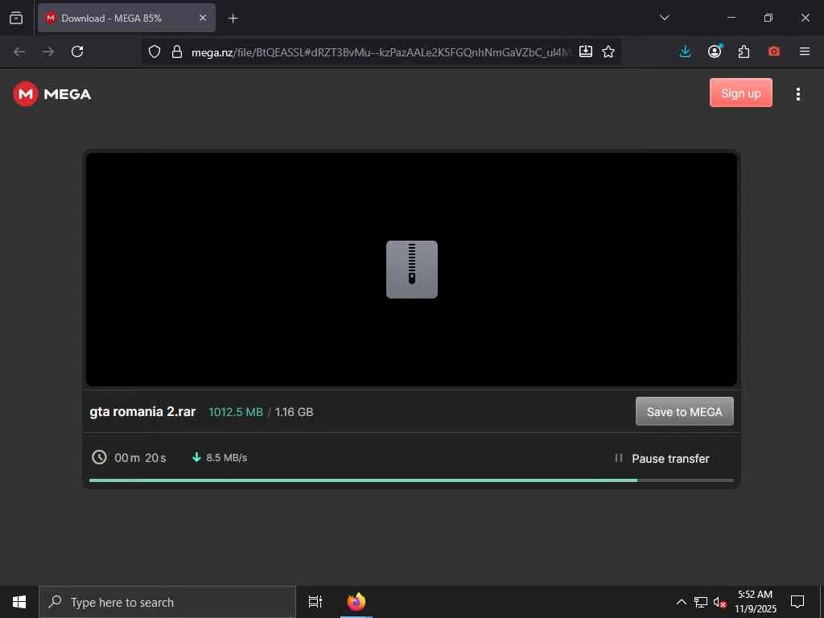Click the install site as app icon
824x618 pixels.
[x=586, y=51]
